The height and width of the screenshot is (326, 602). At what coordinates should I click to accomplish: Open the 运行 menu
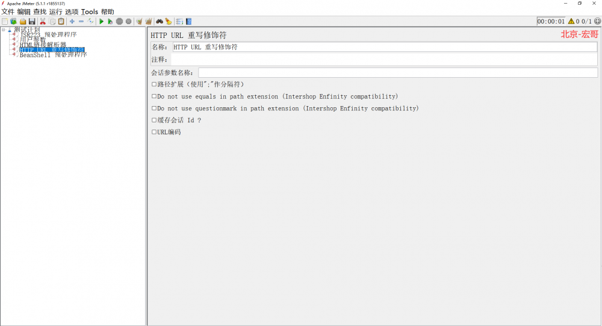55,12
